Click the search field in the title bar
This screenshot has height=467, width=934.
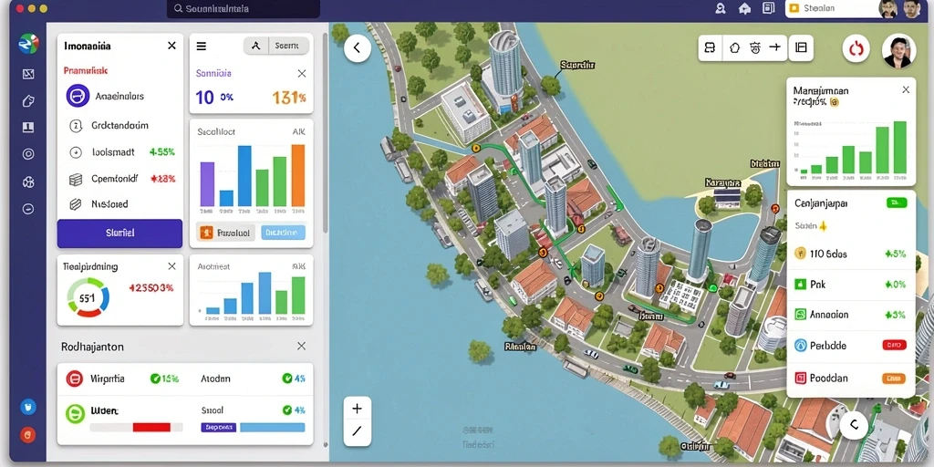243,9
